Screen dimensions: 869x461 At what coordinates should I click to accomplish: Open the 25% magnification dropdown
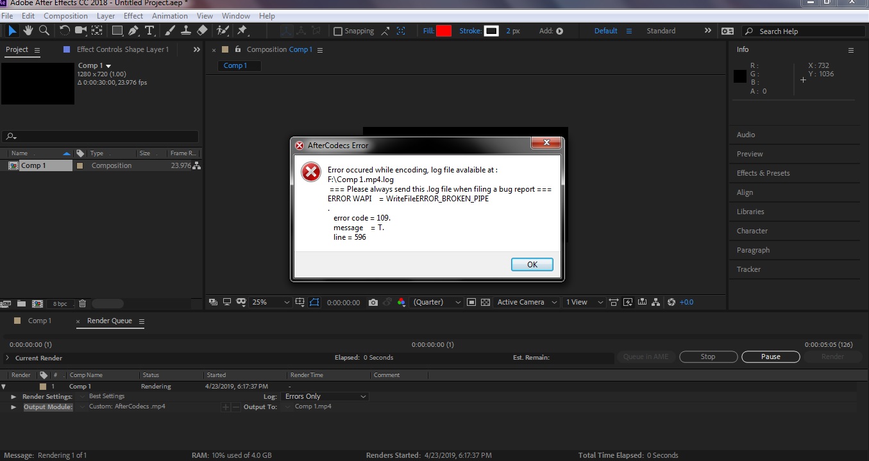pyautogui.click(x=271, y=302)
